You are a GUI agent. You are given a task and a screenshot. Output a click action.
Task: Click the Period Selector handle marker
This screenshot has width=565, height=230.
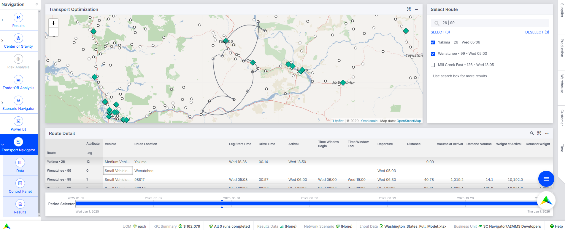click(222, 204)
